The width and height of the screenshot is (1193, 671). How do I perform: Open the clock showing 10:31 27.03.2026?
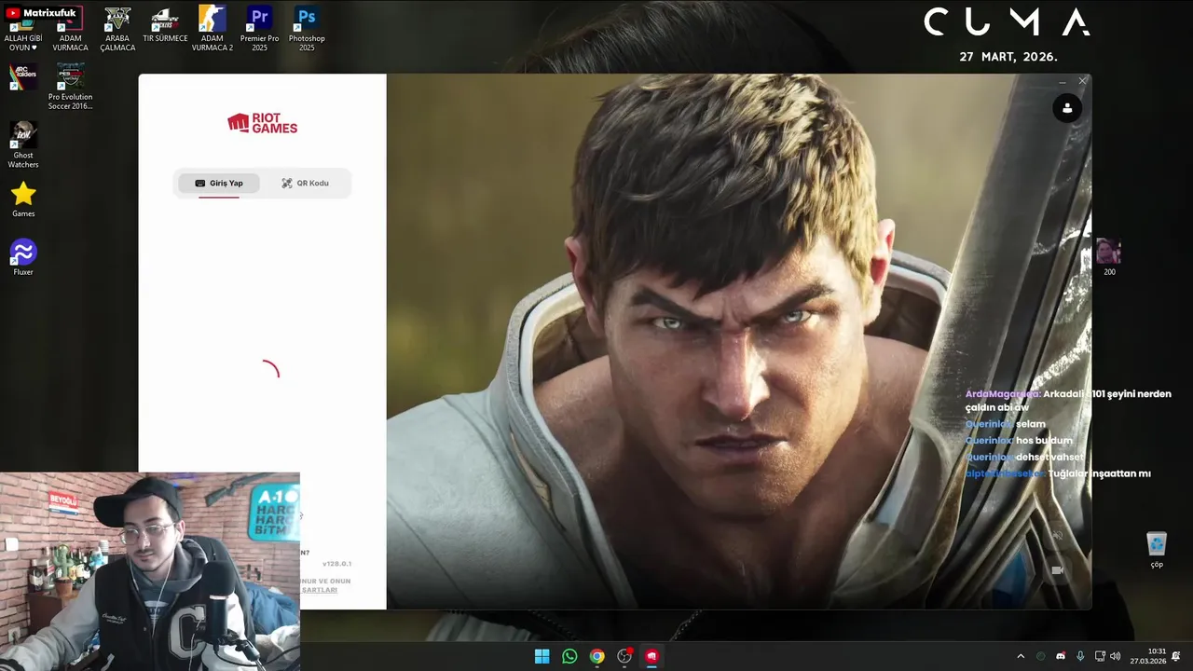pos(1148,656)
